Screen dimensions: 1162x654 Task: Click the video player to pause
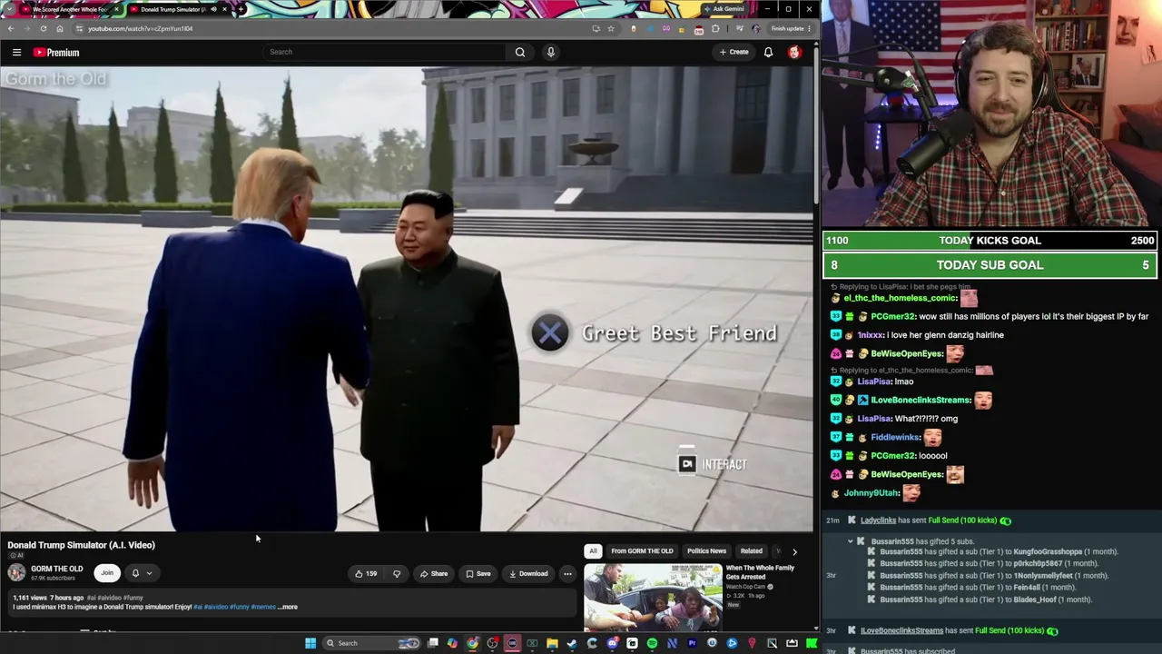coord(407,299)
